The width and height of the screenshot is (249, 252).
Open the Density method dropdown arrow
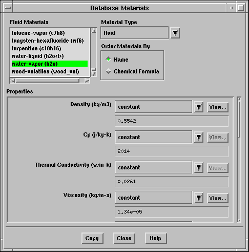[199, 107]
